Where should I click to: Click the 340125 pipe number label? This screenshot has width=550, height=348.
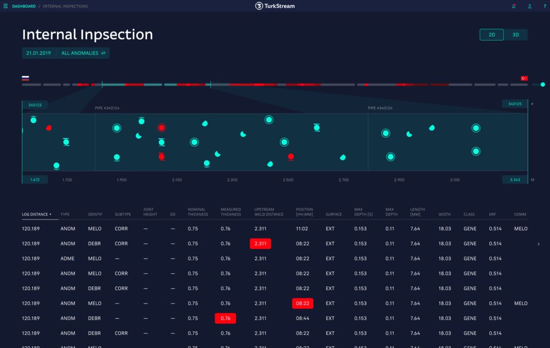[x=515, y=104]
